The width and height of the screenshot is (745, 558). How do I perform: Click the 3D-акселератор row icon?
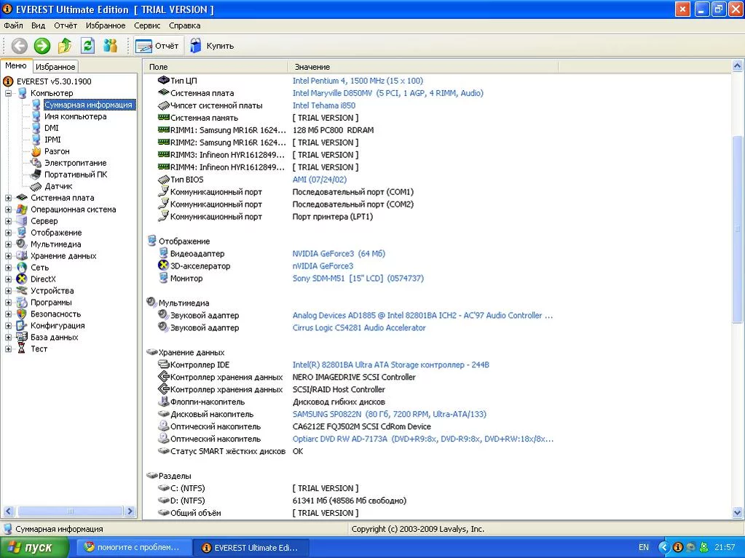click(x=163, y=266)
